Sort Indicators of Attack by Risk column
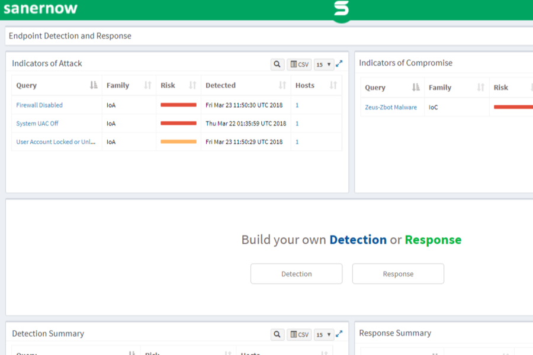 (x=192, y=85)
